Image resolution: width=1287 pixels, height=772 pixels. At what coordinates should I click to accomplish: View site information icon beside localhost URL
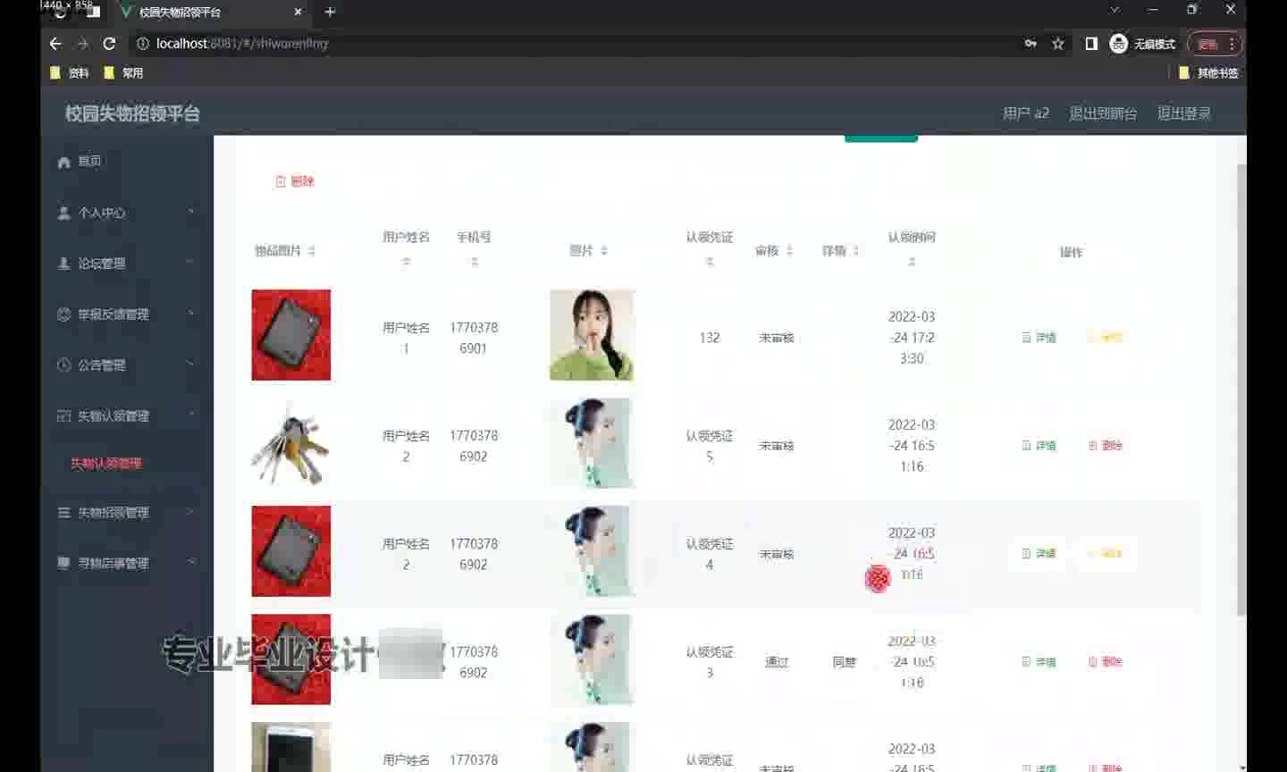pyautogui.click(x=142, y=44)
